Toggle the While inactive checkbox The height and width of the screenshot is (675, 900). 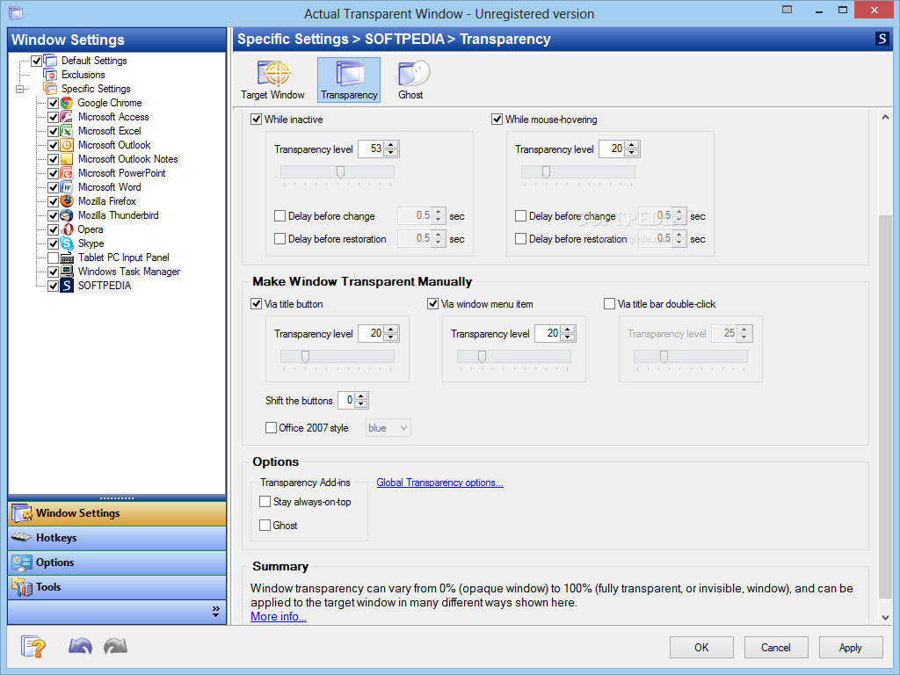[257, 120]
